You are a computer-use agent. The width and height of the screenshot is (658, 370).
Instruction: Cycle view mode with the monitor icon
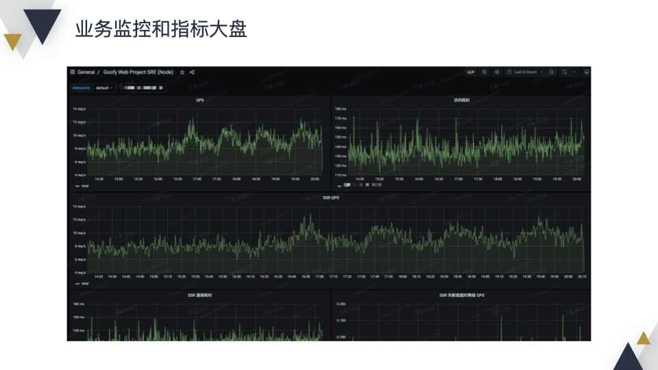pos(586,72)
